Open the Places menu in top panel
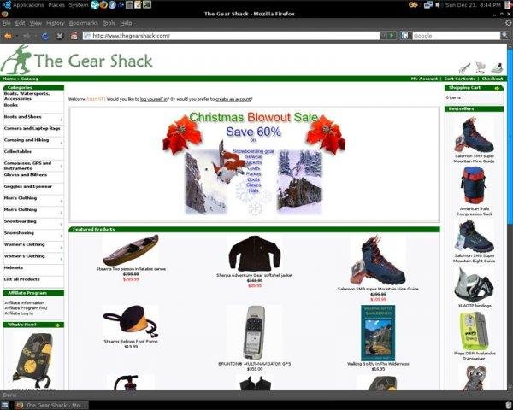 pos(56,5)
